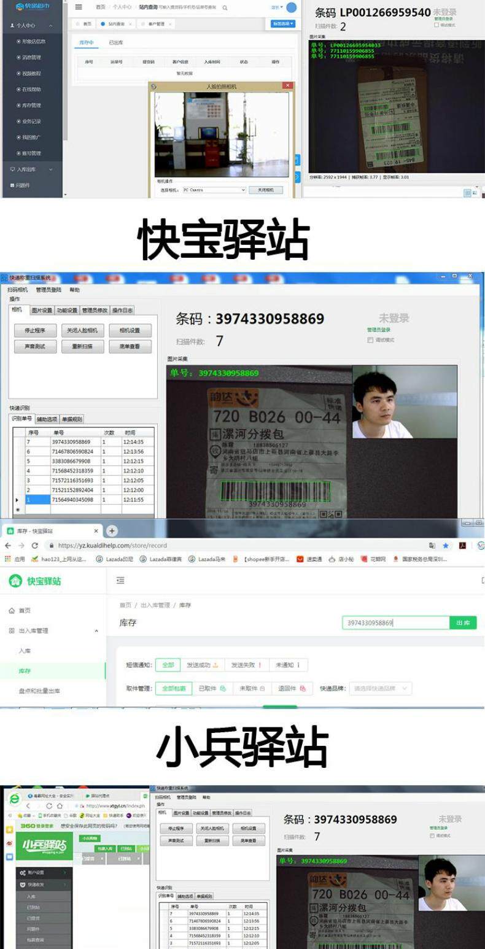Select the 发送成功 filter
Screen dimensions: 485x949
tap(202, 665)
